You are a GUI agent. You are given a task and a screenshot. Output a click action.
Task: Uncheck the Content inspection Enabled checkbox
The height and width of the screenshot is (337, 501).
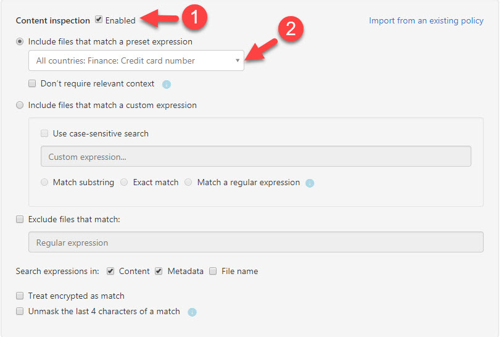tap(99, 20)
